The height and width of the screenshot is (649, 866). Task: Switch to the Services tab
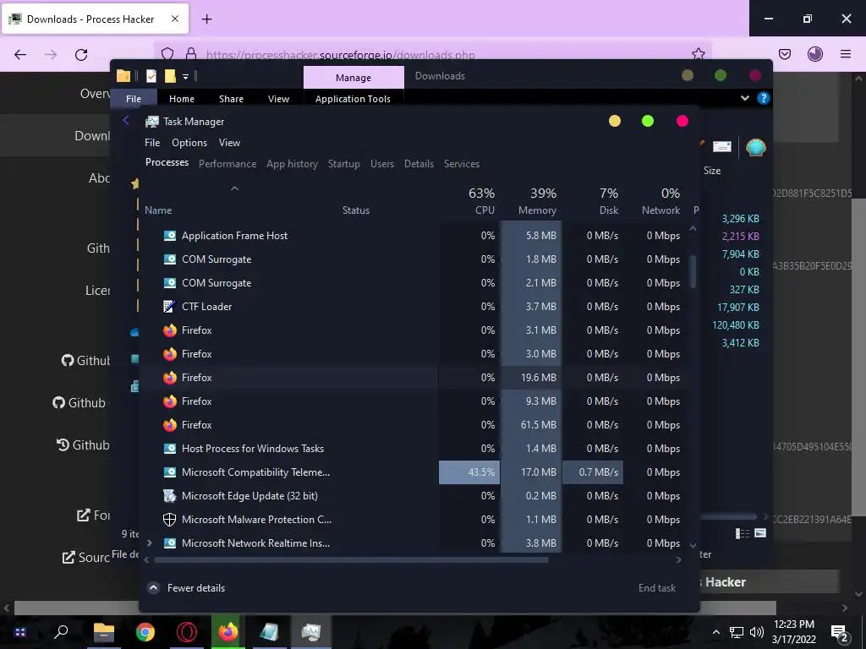pos(462,164)
